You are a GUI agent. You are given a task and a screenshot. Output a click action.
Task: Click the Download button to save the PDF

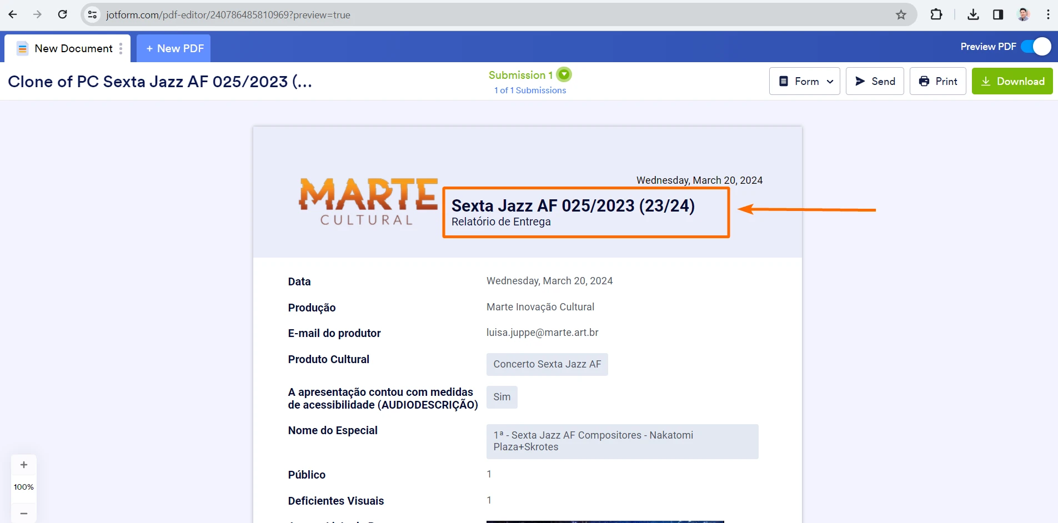pyautogui.click(x=1011, y=81)
